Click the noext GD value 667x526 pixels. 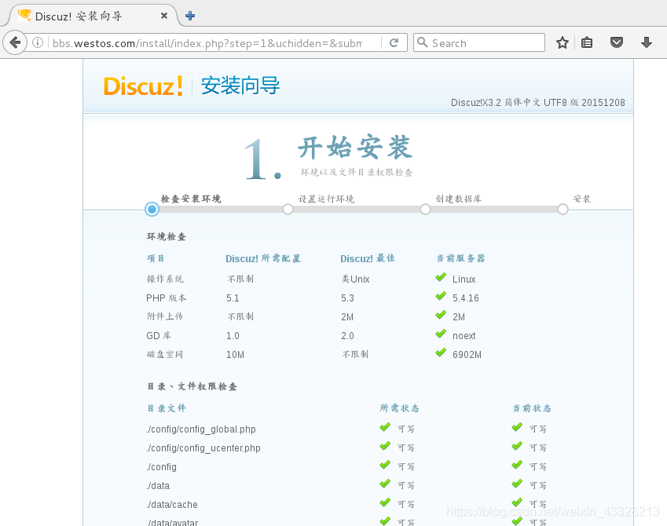464,336
